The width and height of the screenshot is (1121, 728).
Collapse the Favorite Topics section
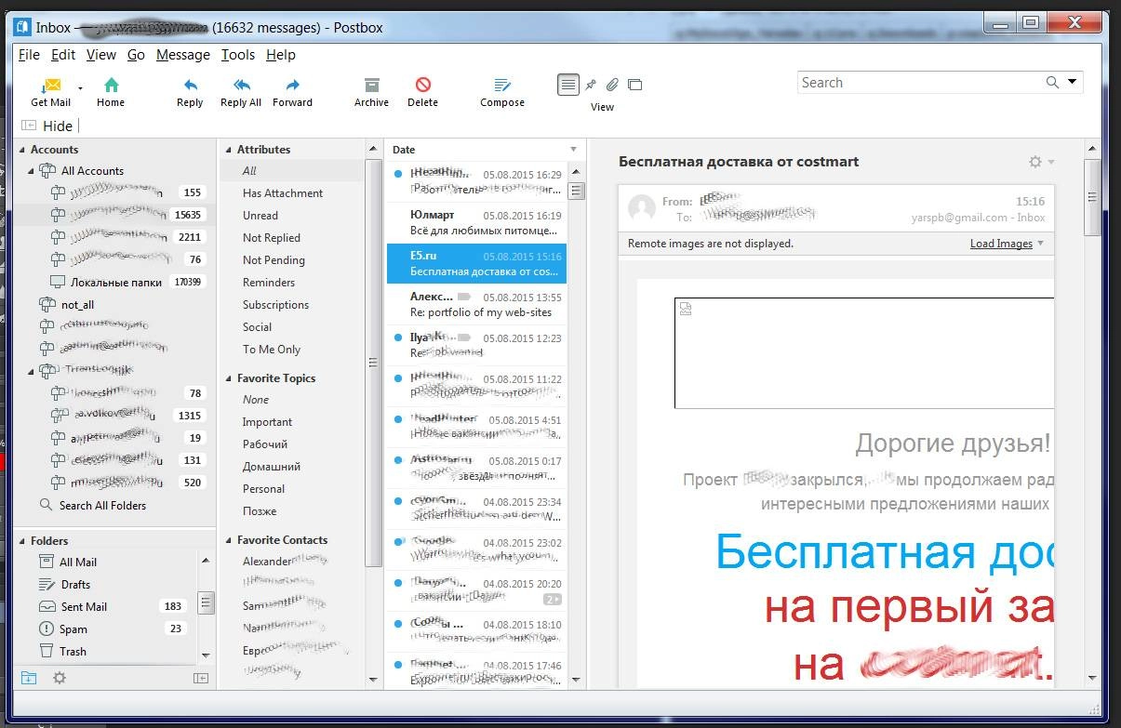click(x=228, y=378)
